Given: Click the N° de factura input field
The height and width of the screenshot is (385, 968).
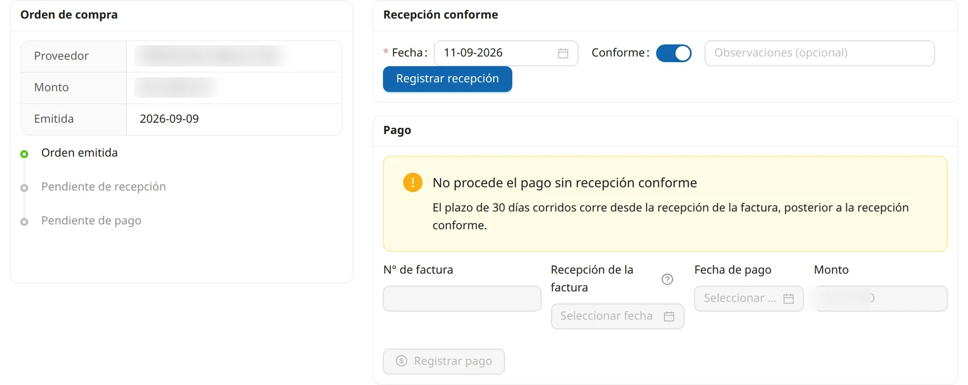Looking at the screenshot, I should click(462, 299).
